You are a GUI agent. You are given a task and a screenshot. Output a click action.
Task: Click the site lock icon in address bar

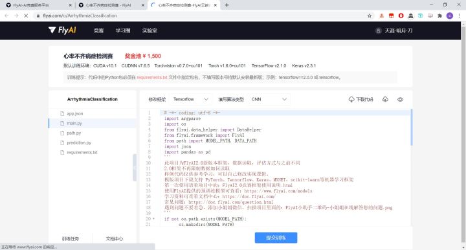pyautogui.click(x=38, y=16)
